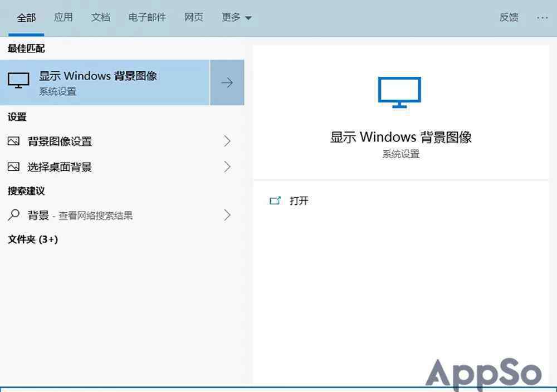Click the 反馈 feedback button

point(509,17)
